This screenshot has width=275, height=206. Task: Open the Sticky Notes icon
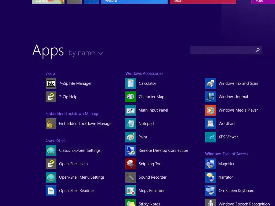(131, 202)
